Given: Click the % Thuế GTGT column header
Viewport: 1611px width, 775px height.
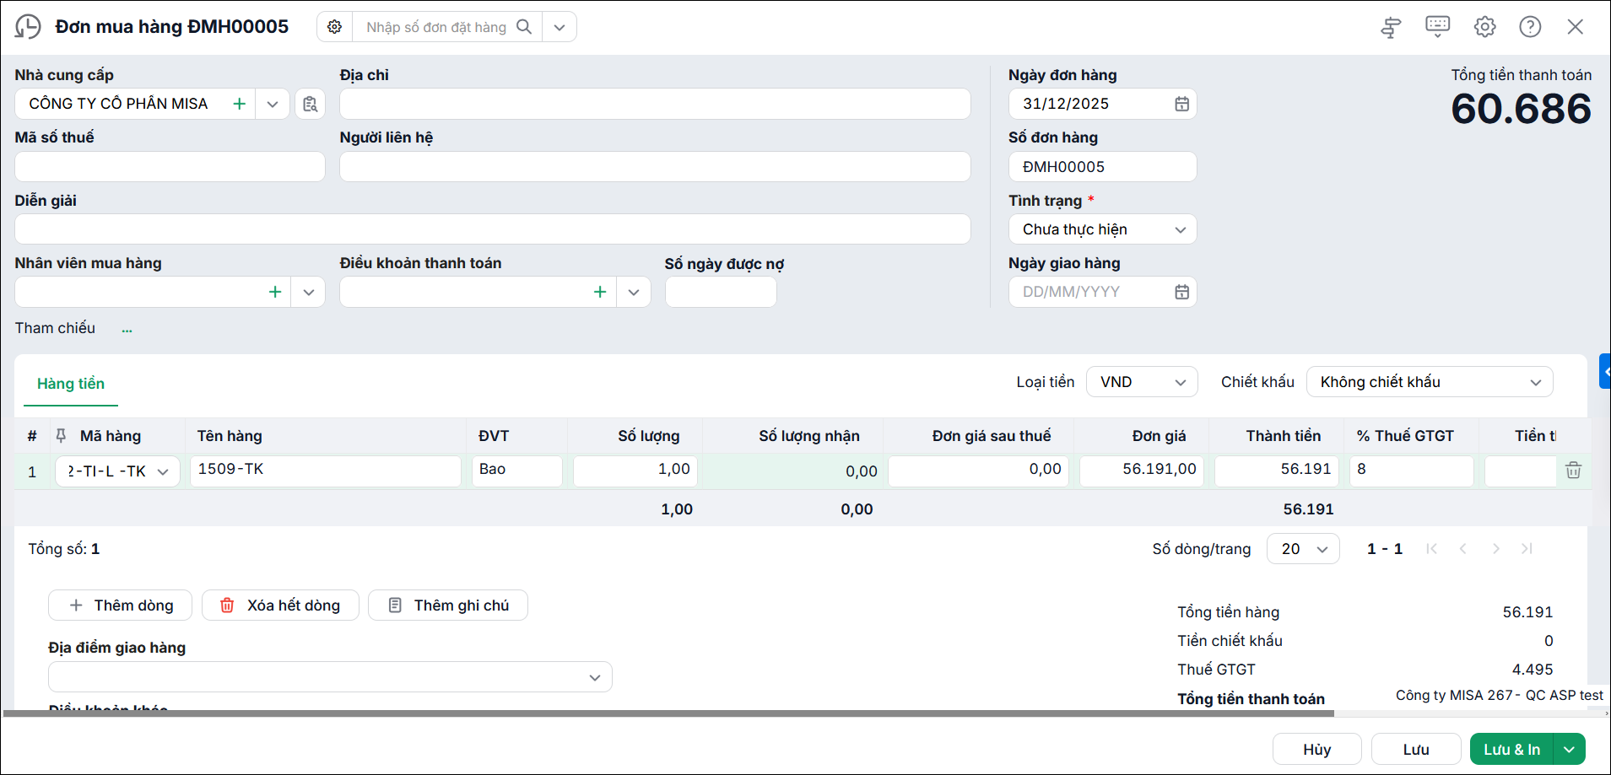Looking at the screenshot, I should tap(1405, 436).
